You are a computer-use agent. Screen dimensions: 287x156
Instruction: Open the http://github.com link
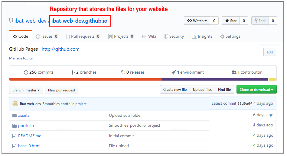pos(60,49)
